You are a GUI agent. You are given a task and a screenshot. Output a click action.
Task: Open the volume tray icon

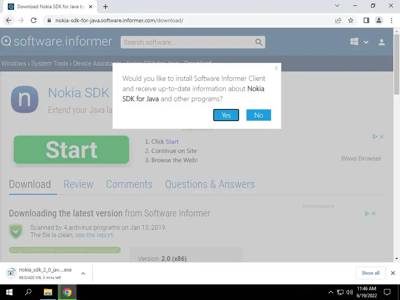[350, 292]
